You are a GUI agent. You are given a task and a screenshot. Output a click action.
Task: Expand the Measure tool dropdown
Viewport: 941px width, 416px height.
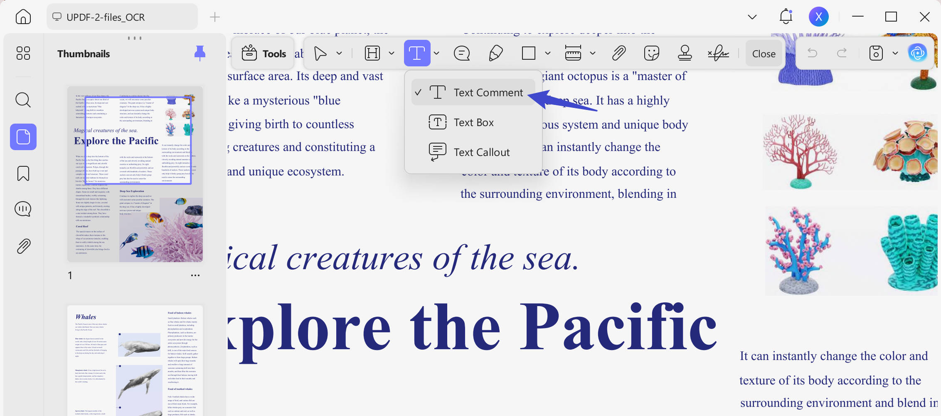(593, 53)
